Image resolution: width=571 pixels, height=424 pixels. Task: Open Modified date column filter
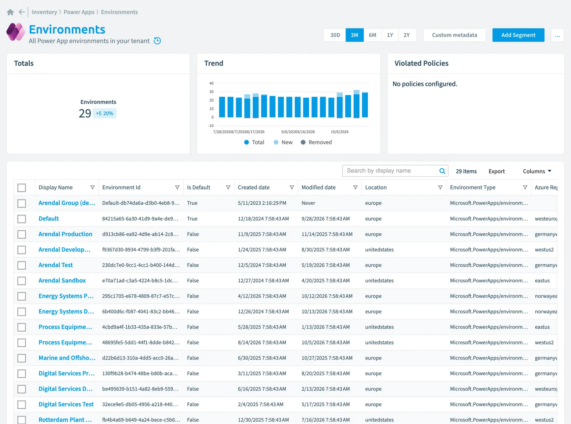pos(355,188)
